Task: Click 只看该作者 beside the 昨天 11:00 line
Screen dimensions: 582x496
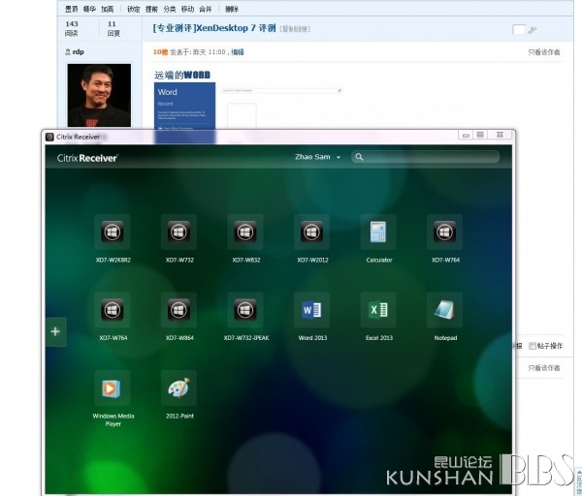Action: (x=544, y=52)
